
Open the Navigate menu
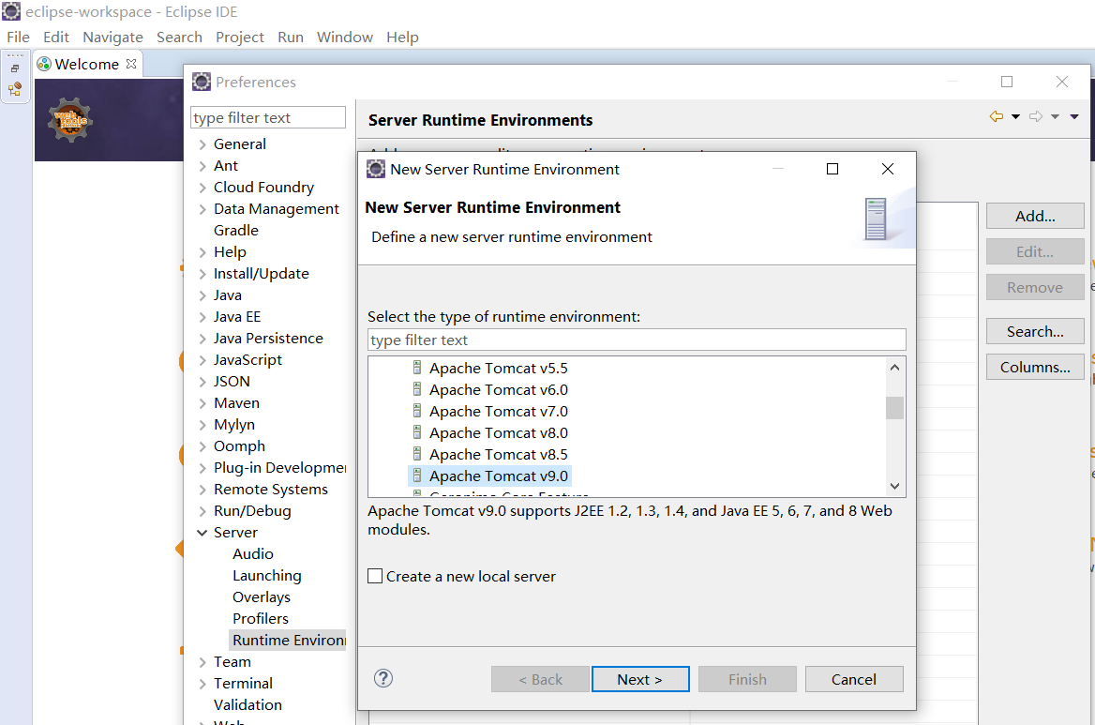click(112, 37)
